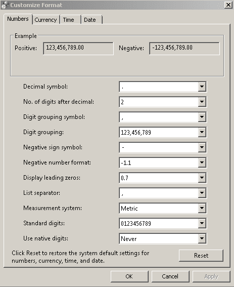Viewport: 234px width, 287px height.
Task: Switch to the Currency tab
Action: (x=46, y=20)
